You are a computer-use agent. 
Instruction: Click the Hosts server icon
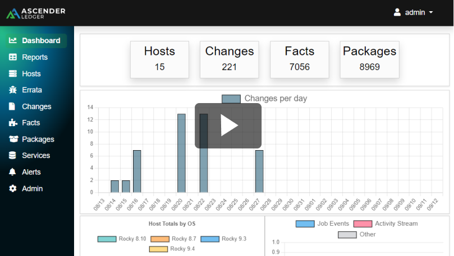[13, 74]
